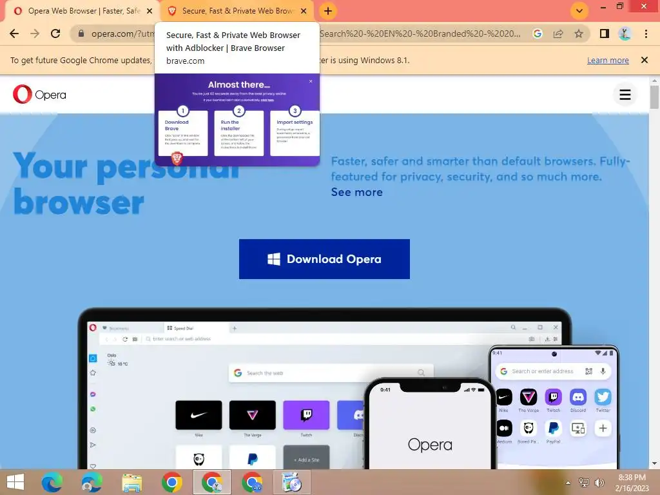
Task: Launch Microsoft Edge from the taskbar
Action: pyautogui.click(x=52, y=482)
